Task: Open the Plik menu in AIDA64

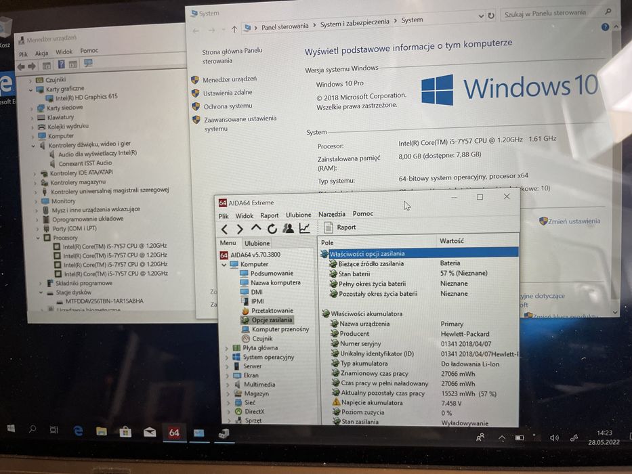Action: tap(224, 216)
